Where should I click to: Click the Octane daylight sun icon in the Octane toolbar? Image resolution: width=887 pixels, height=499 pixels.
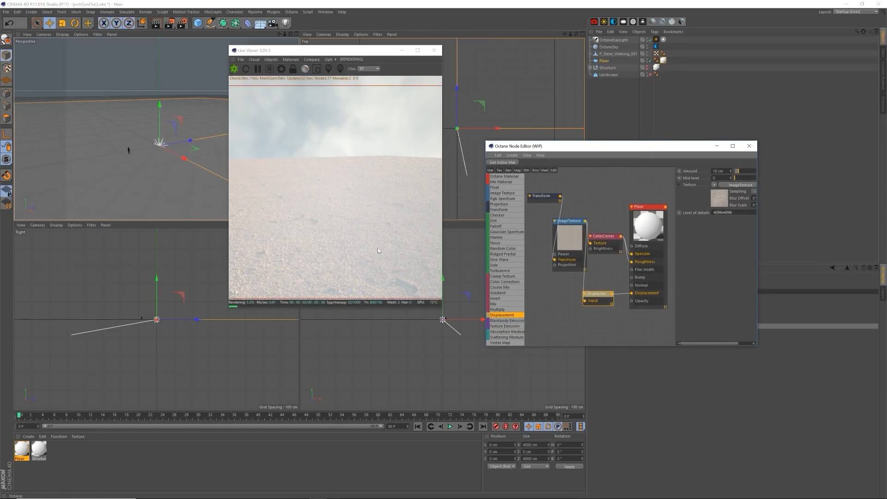point(604,22)
